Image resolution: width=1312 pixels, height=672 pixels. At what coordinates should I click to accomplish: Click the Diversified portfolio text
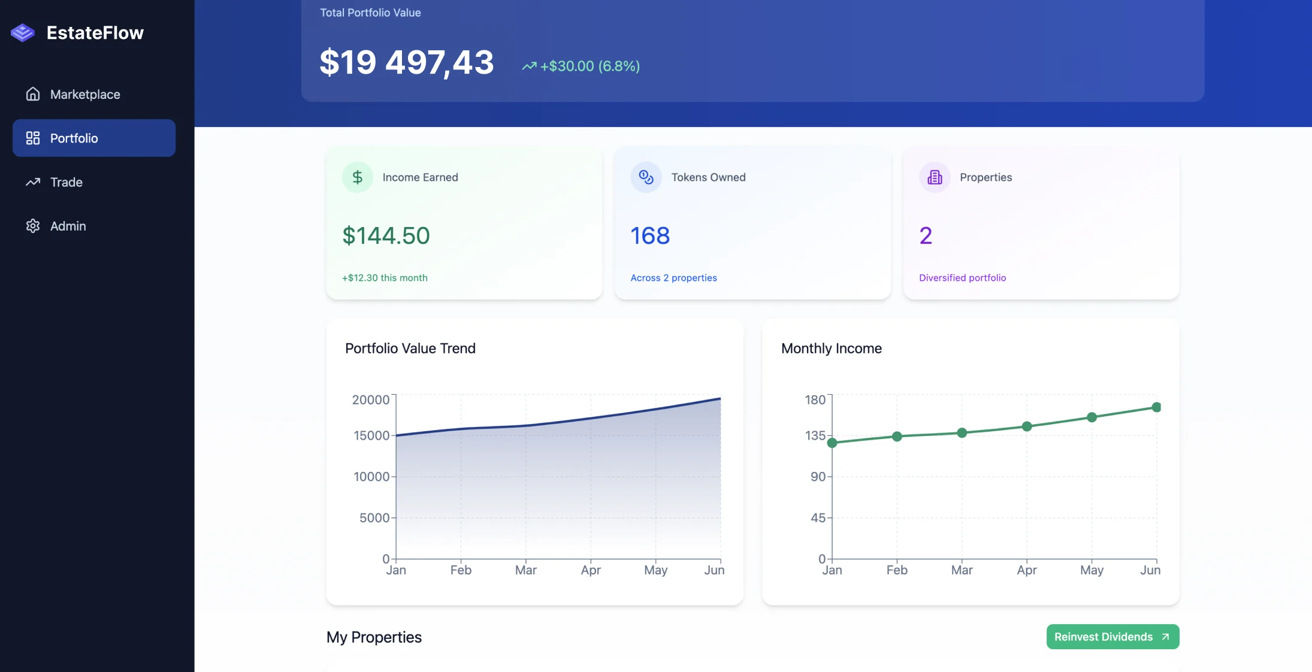pyautogui.click(x=962, y=277)
